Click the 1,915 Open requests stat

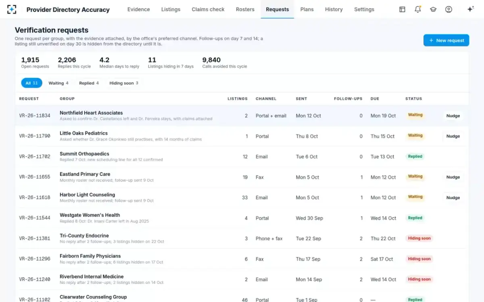[35, 62]
